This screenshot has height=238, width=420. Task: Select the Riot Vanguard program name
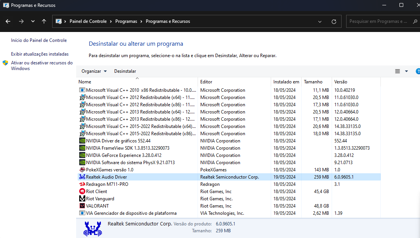point(100,199)
